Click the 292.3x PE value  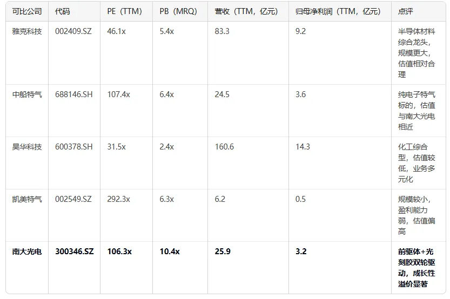click(x=118, y=199)
